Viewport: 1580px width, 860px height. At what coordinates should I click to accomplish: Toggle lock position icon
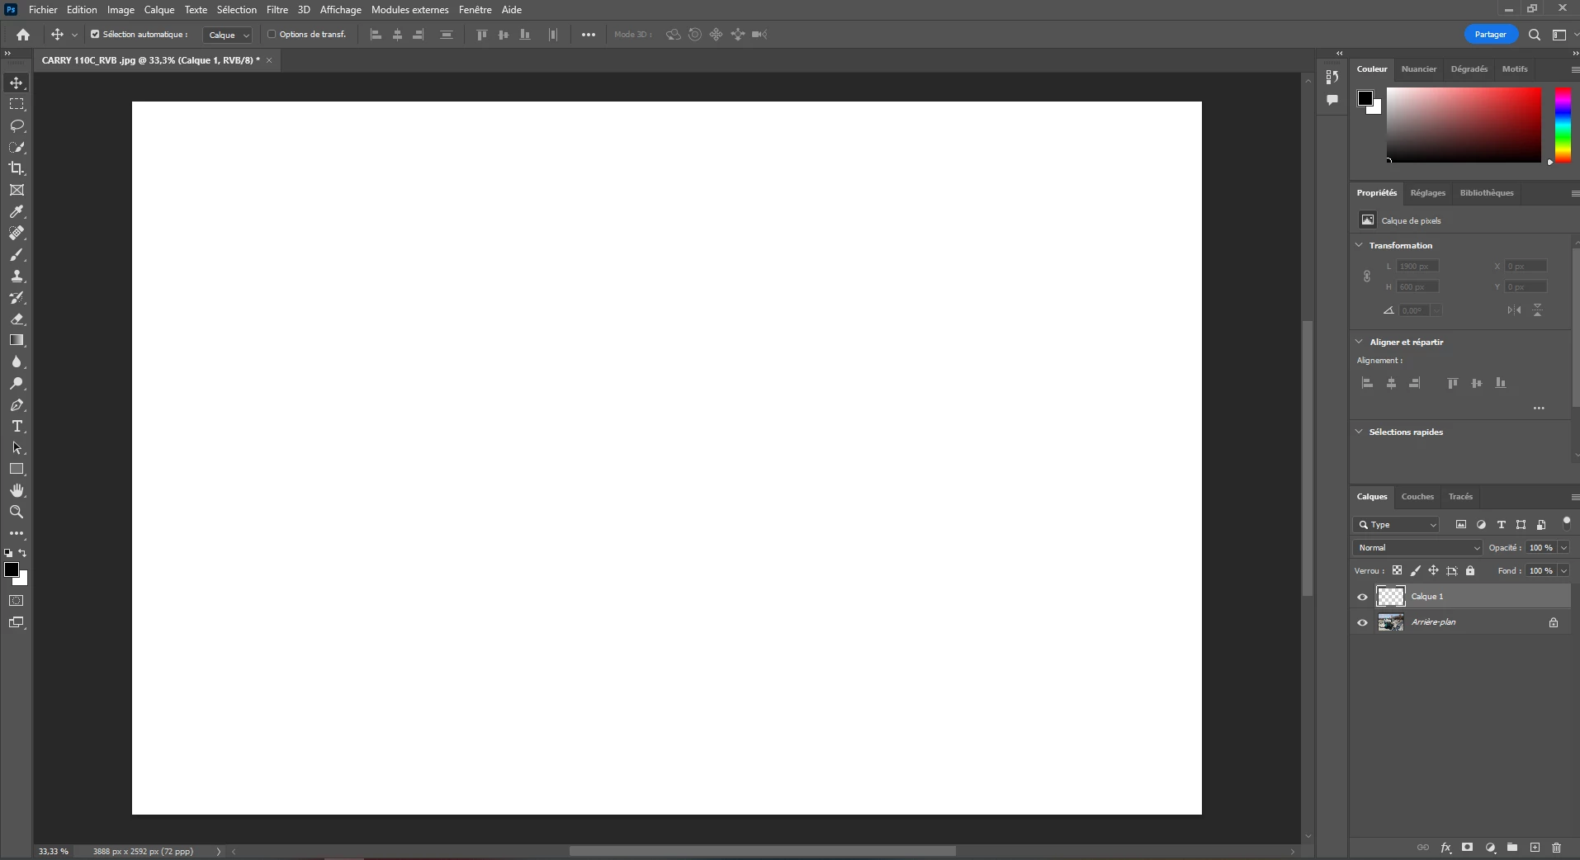click(1434, 570)
